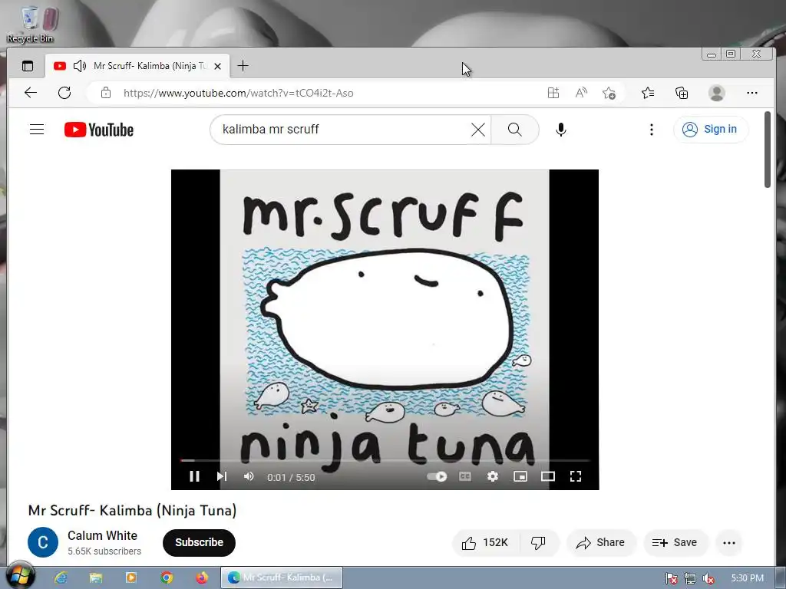Open more actions menu beside Save
This screenshot has width=786, height=589.
click(729, 542)
